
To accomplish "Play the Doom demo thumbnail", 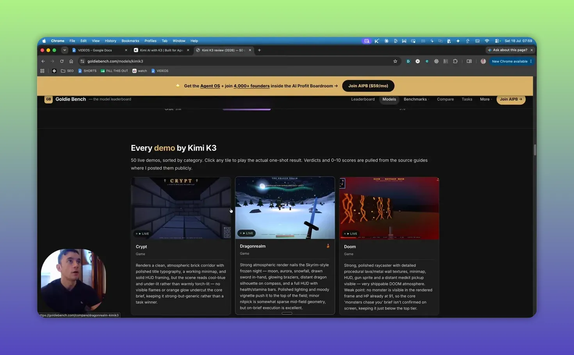I will [389, 208].
